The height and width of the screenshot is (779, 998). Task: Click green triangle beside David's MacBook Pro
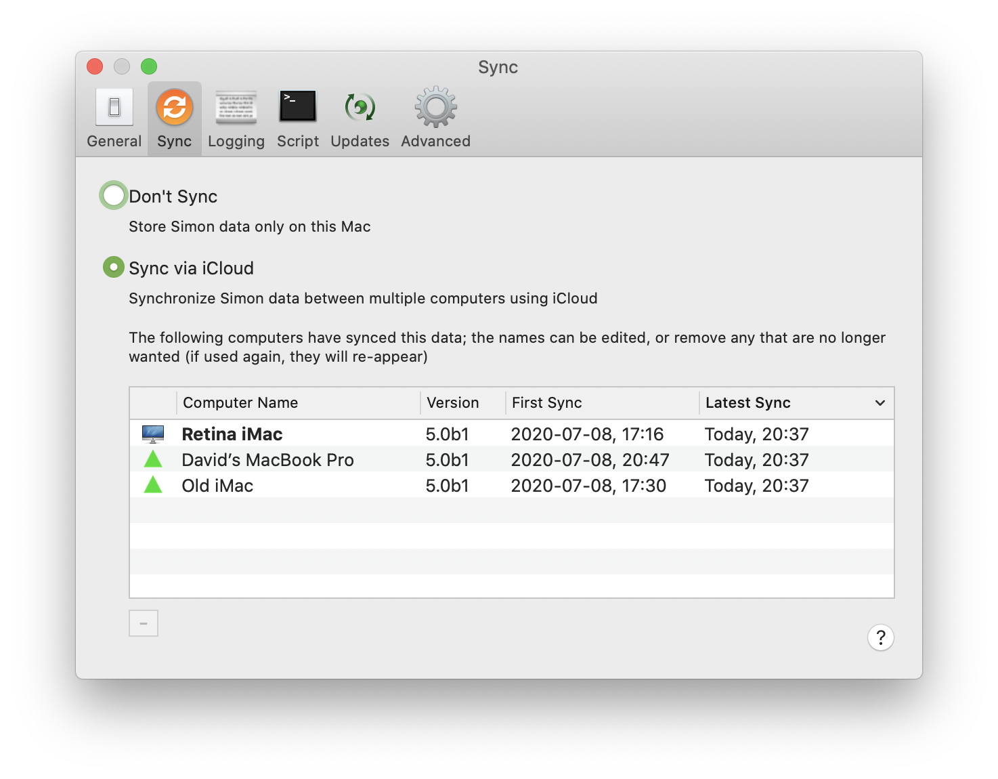153,459
